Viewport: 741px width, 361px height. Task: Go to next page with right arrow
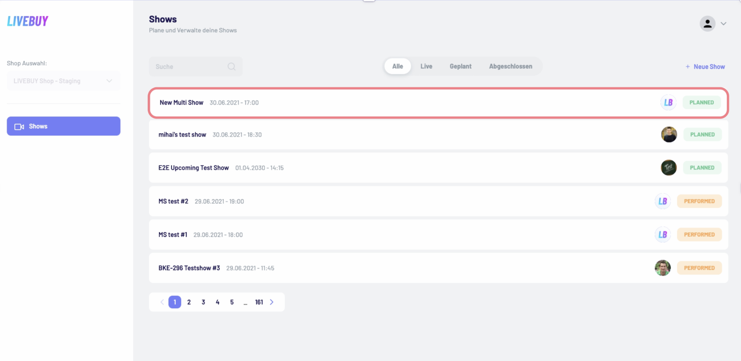pyautogui.click(x=272, y=302)
